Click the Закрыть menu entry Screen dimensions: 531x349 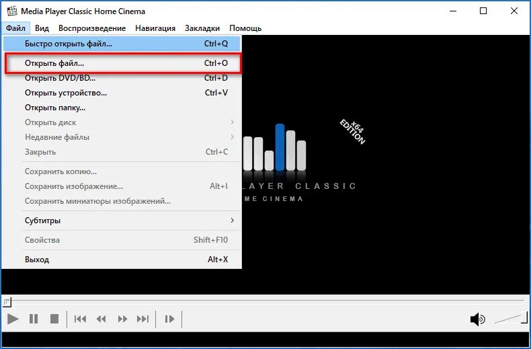122,152
